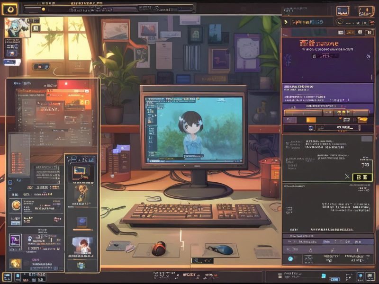This screenshot has width=379, height=284.
Task: Click the small square icon atop the thumbnail strip
Action: tap(74, 159)
